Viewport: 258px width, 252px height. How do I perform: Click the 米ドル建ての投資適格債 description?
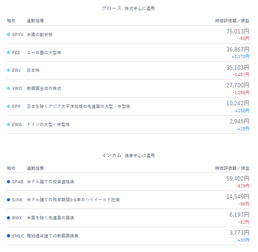50,182
